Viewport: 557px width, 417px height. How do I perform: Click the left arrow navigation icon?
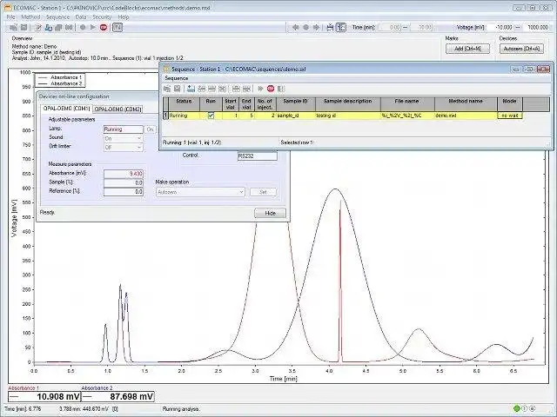point(295,27)
